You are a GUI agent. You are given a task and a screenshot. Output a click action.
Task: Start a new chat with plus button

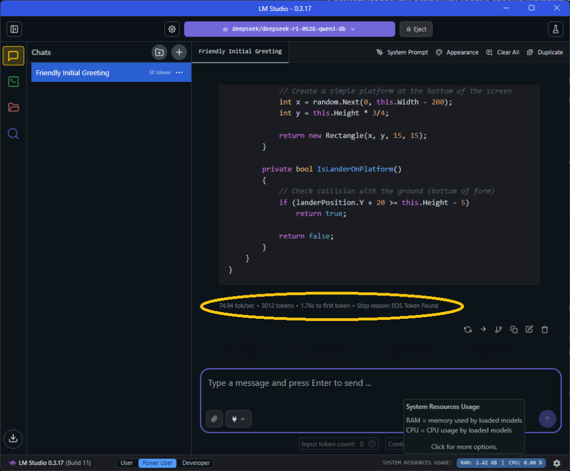179,53
